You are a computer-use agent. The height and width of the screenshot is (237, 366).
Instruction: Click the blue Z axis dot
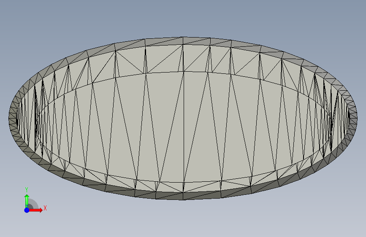point(27,210)
